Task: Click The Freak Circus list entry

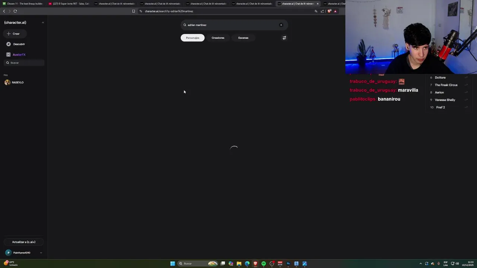Action: point(446,85)
